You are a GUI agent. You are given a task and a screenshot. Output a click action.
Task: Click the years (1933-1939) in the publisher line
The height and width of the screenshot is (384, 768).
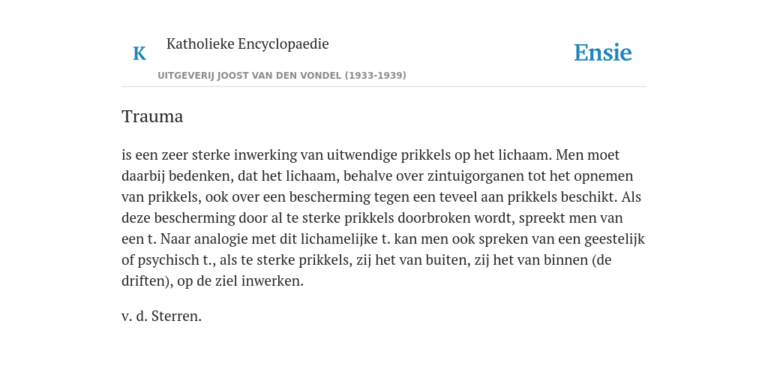[375, 76]
